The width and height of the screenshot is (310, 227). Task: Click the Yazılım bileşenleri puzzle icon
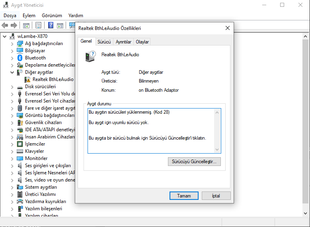pyautogui.click(x=20, y=209)
